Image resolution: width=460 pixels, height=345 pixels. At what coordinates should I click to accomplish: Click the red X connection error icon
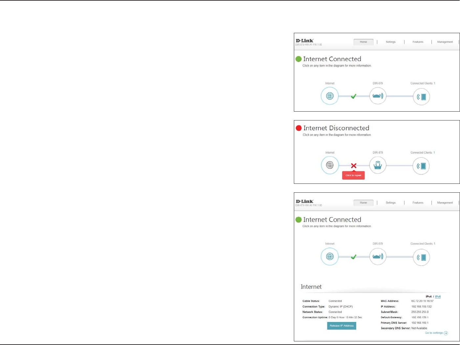(354, 166)
